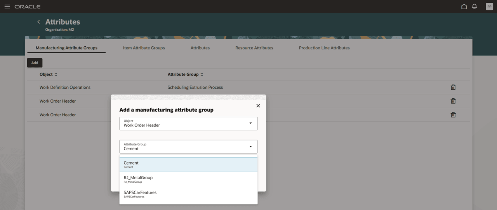Delete the Scheduling Extrusion Process row
497x210 pixels.
(453, 87)
